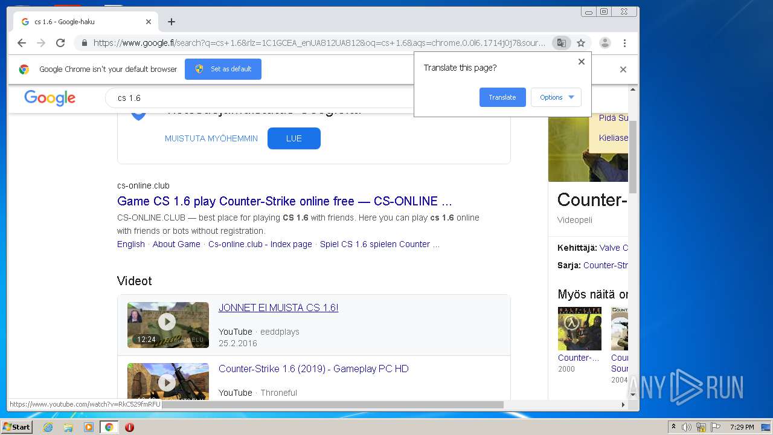
Task: Set Chrome as default browser
Action: [x=223, y=69]
